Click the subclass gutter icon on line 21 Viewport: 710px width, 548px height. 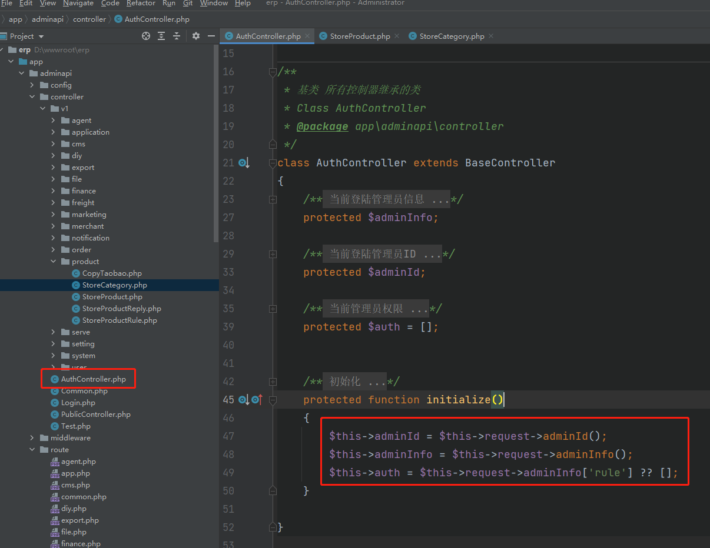coord(244,163)
